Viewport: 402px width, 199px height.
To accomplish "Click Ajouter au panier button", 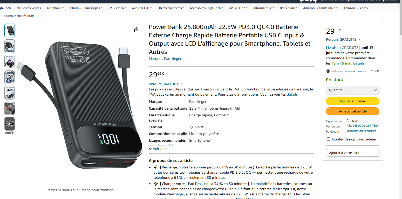I will (352, 101).
